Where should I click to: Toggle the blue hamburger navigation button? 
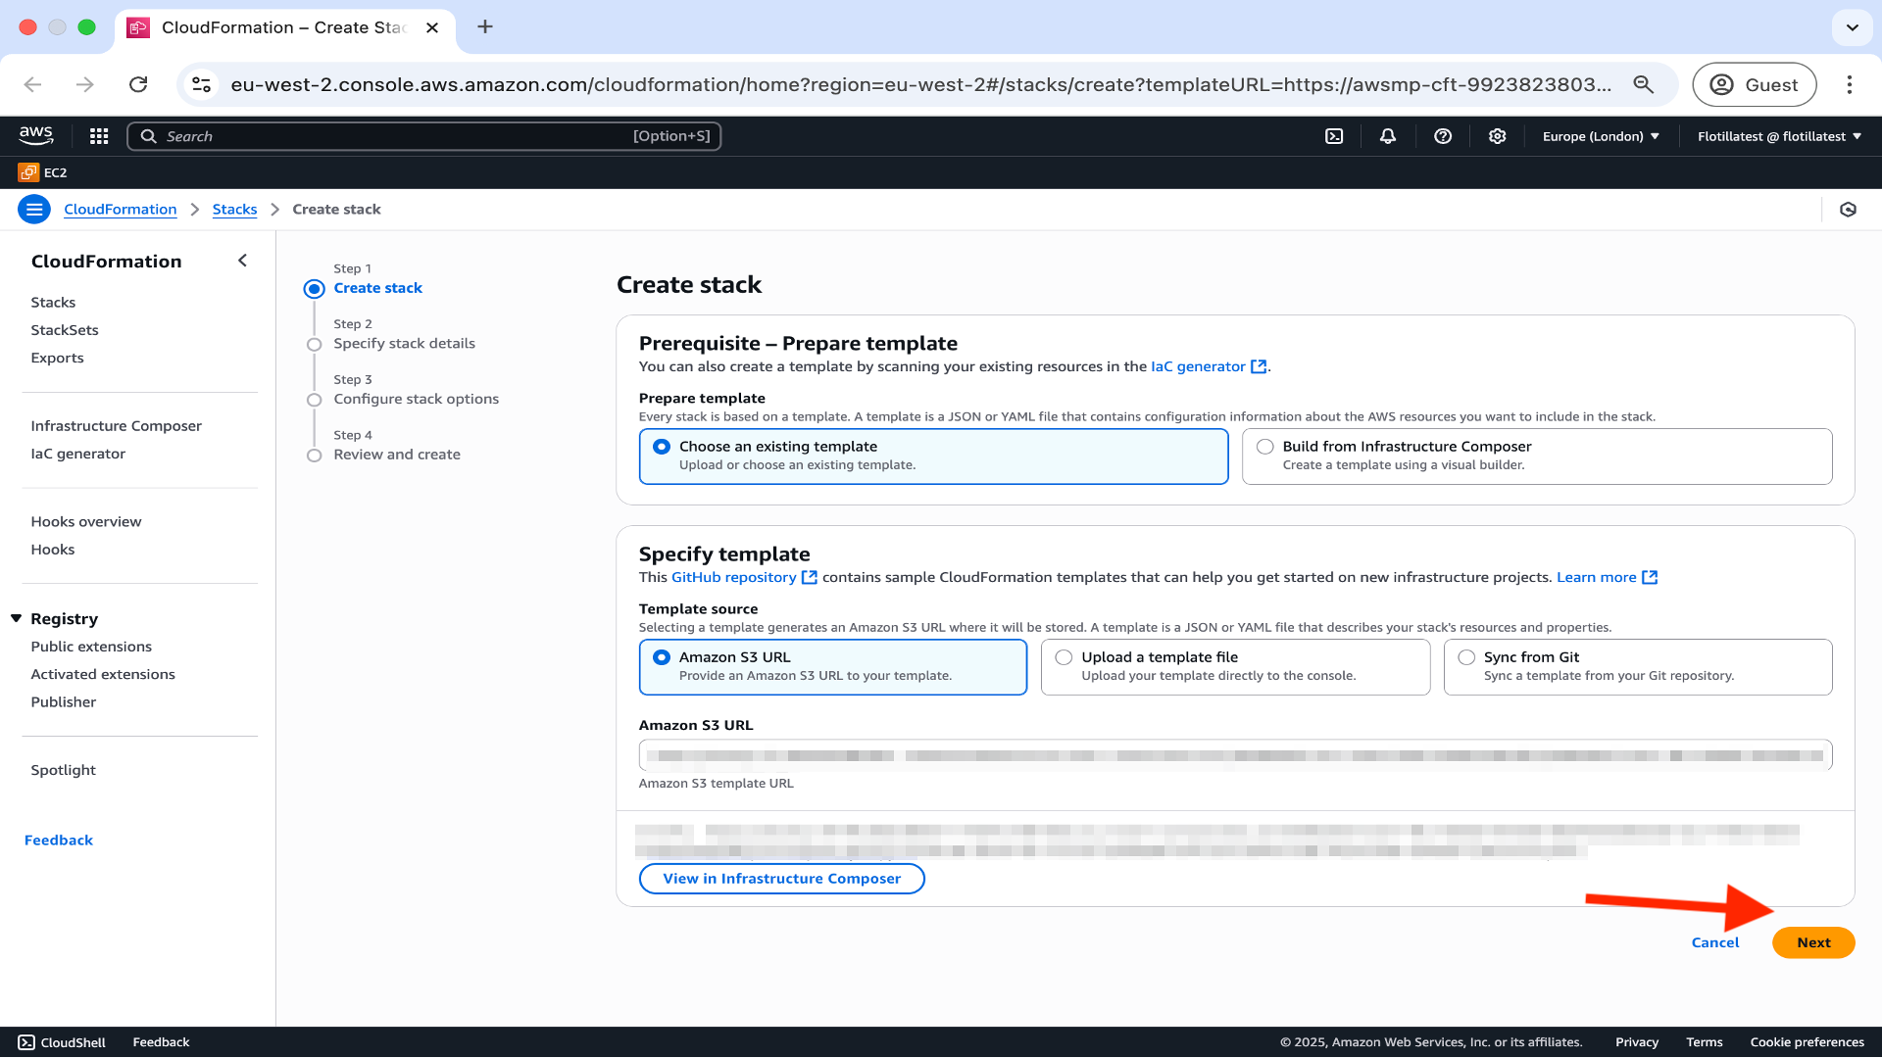tap(34, 209)
